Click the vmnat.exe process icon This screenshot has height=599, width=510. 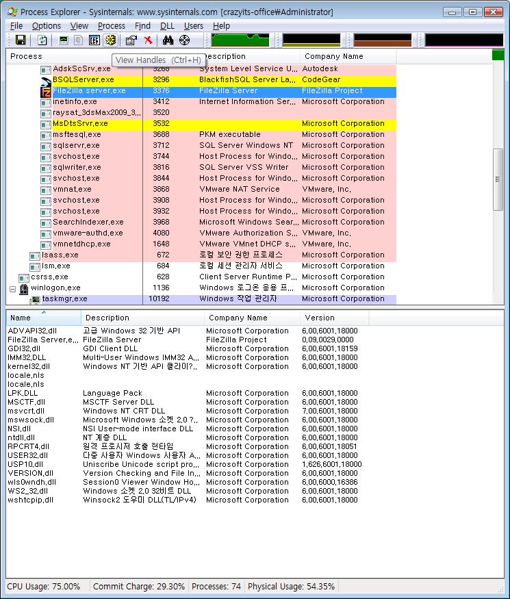click(46, 190)
